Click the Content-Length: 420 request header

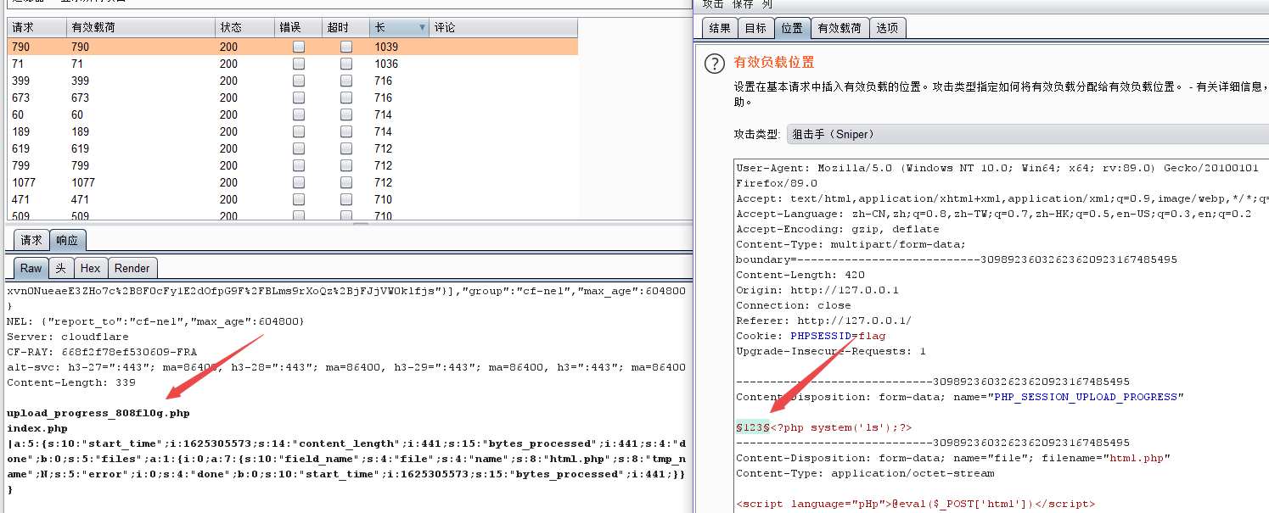click(800, 275)
